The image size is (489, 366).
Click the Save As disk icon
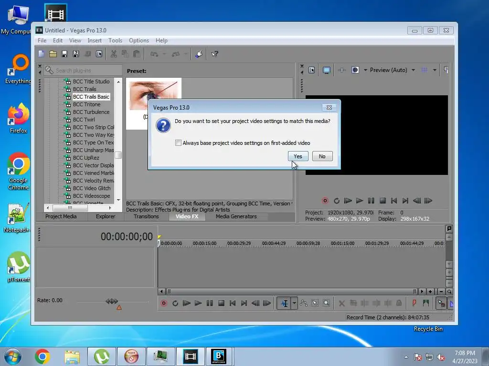(x=76, y=54)
